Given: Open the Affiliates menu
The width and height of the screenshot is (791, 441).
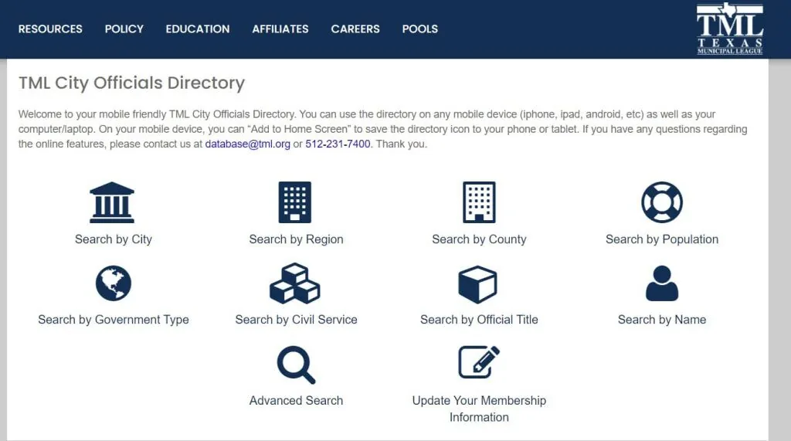Looking at the screenshot, I should point(280,29).
